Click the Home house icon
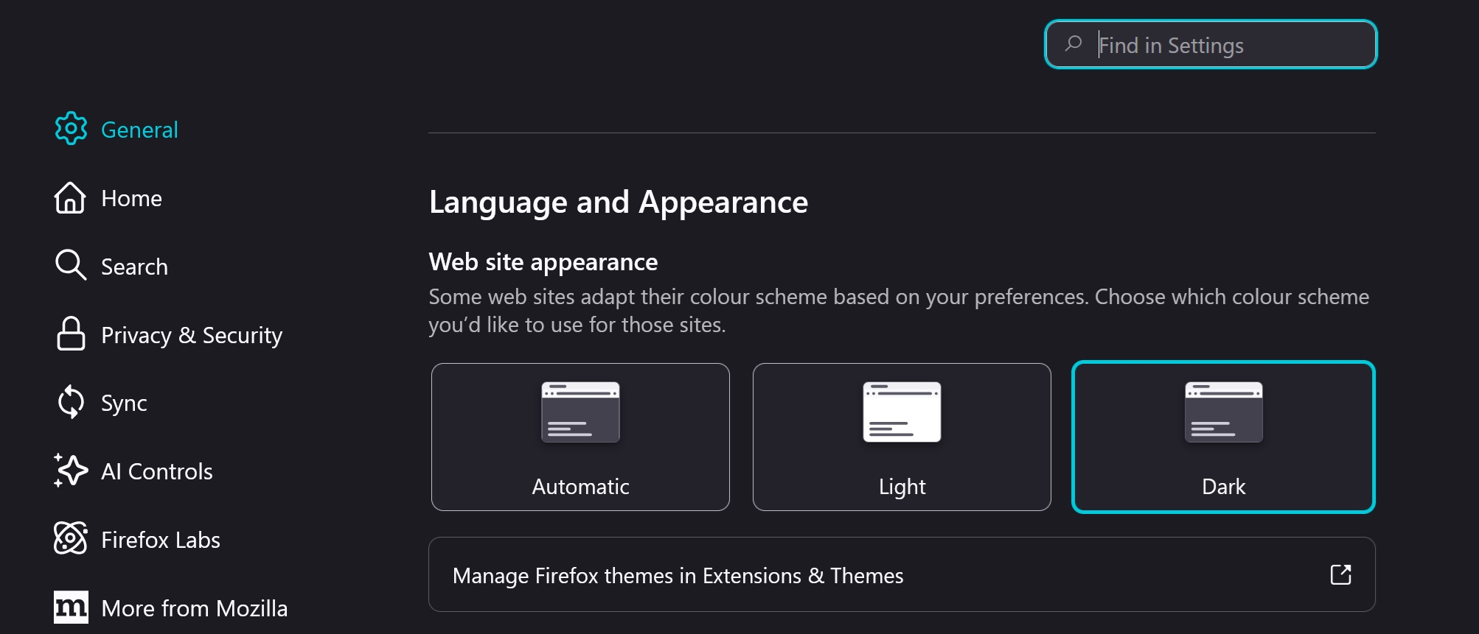Viewport: 1479px width, 634px height. coord(70,197)
